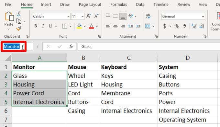Screen dimensions: 220x127
Task: Select the Membrane cell
Action: 129,93
